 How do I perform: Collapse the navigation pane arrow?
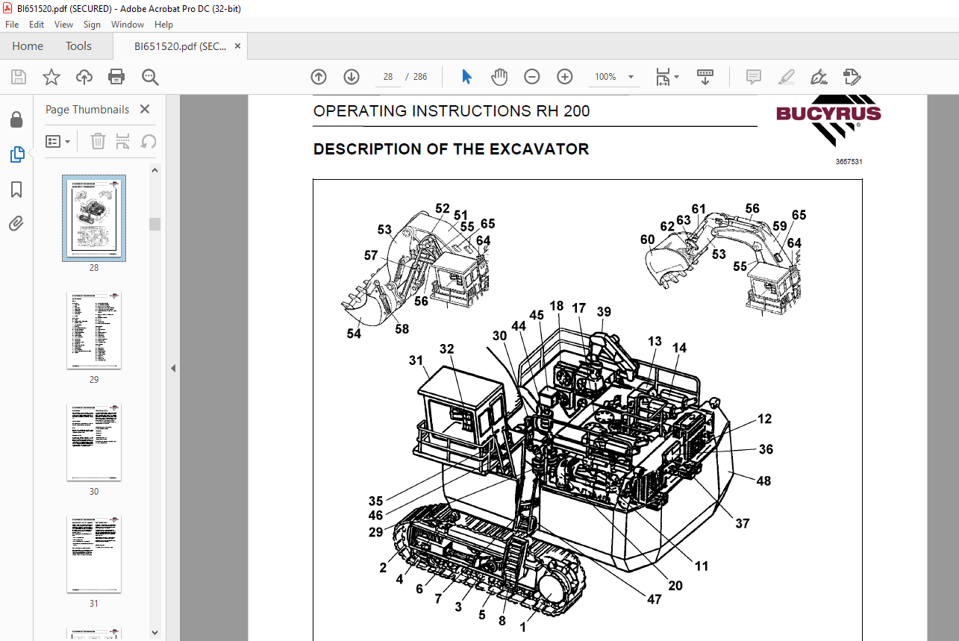(173, 368)
